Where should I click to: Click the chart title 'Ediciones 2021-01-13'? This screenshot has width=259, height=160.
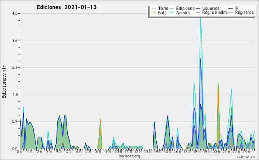(x=66, y=7)
